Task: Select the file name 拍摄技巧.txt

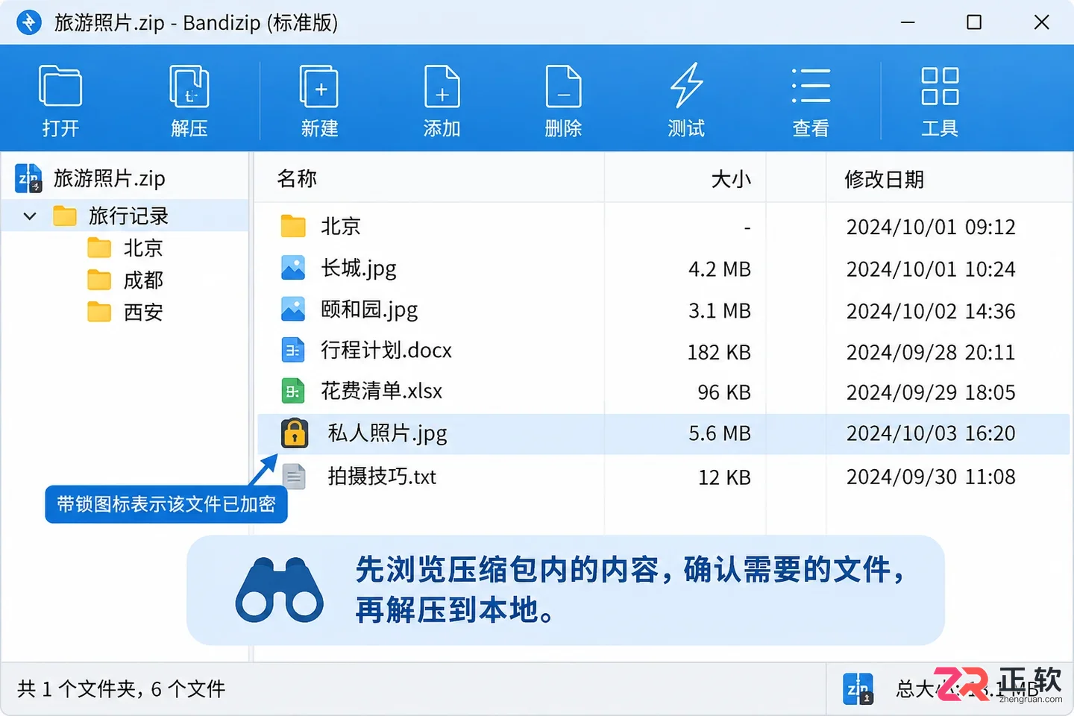Action: [382, 477]
